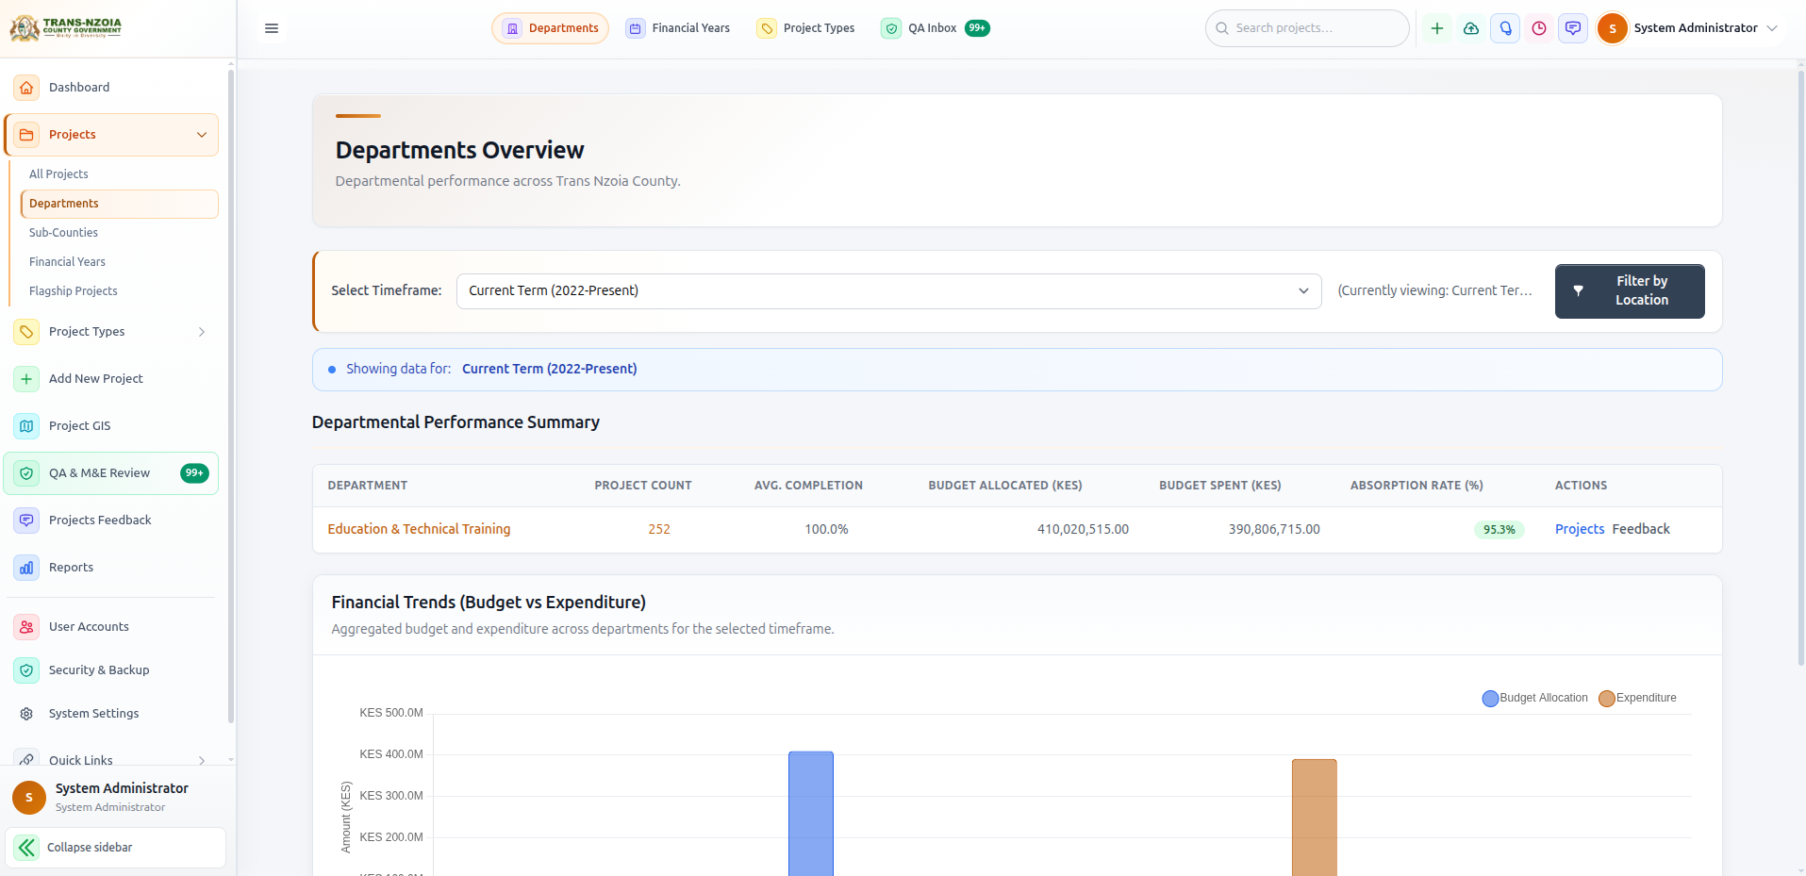
Task: Click the User Accounts people icon
Action: (26, 627)
